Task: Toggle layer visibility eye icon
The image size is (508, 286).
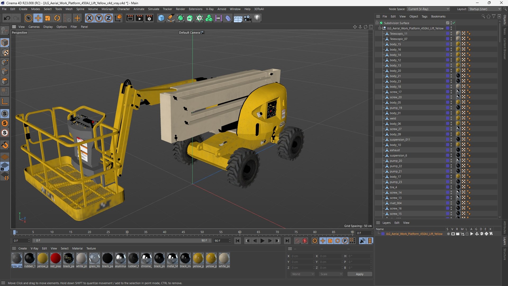Action: [453, 234]
